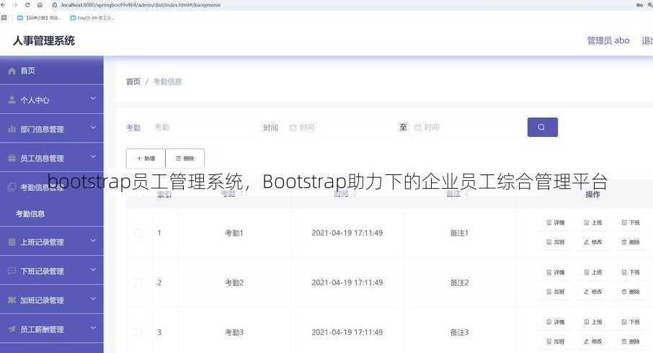This screenshot has height=353, width=653.
Task: Click the 管理员 abo account label
Action: point(608,40)
